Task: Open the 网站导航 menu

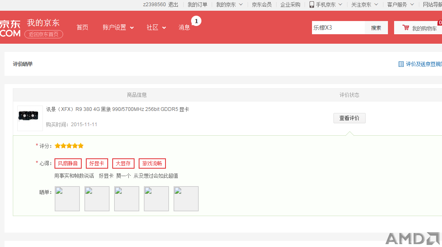Action: (x=433, y=5)
